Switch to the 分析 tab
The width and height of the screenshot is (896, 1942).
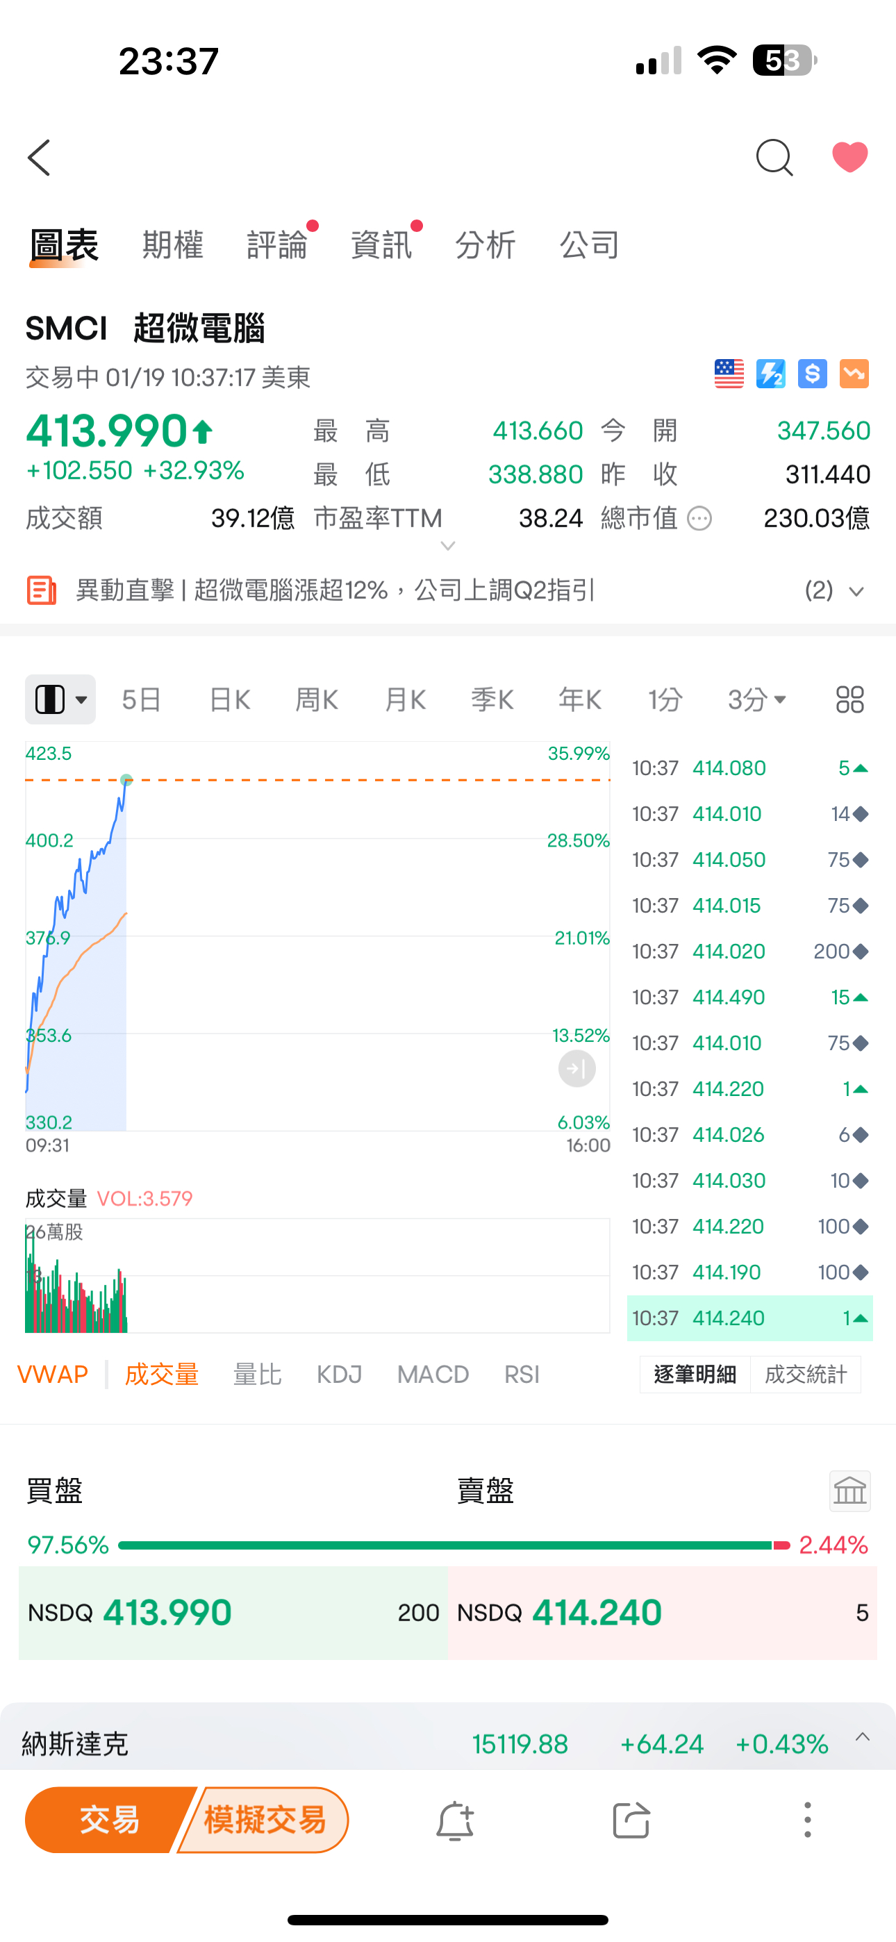tap(486, 246)
